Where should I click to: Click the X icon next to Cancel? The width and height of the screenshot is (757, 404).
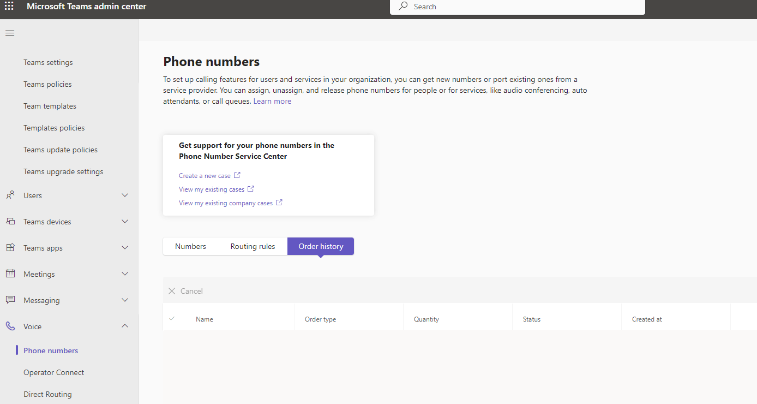pos(172,291)
